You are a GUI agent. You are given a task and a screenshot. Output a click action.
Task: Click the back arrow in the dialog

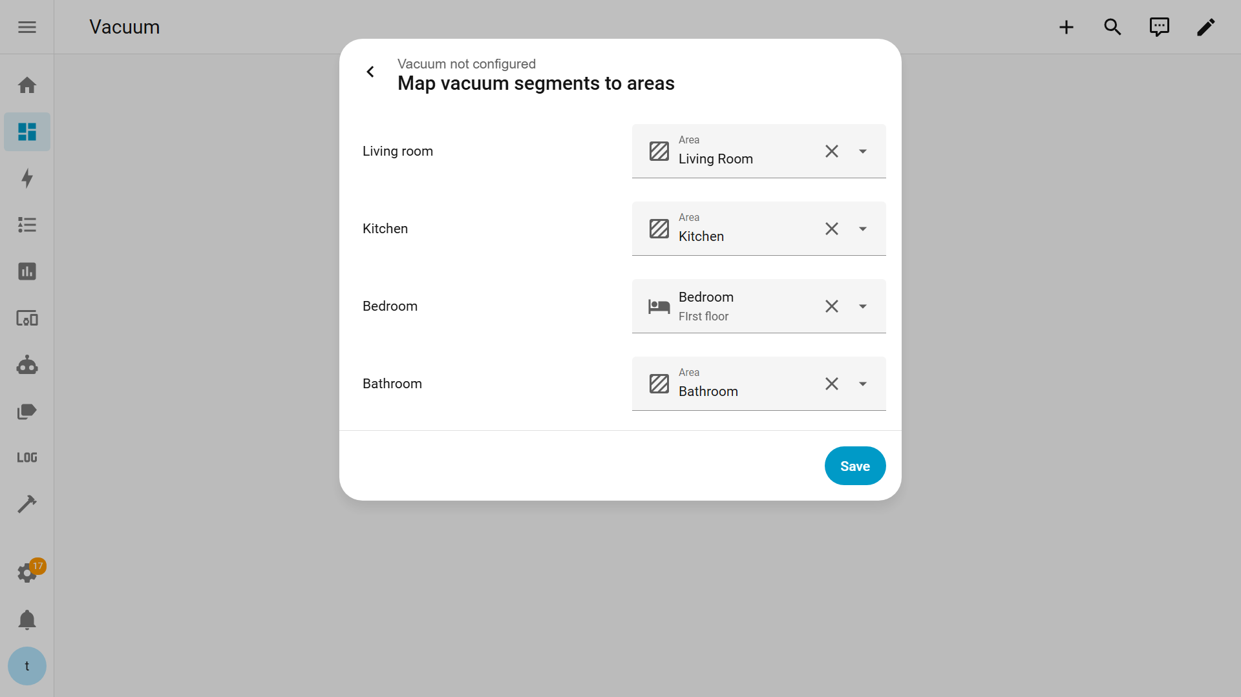(370, 72)
